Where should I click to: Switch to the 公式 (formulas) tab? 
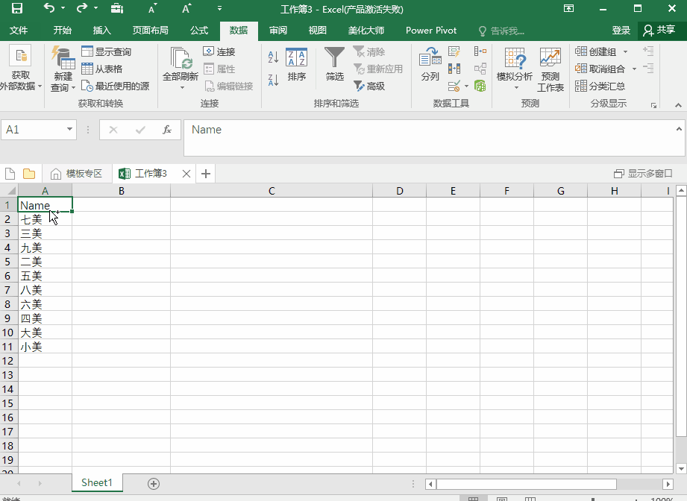click(x=199, y=31)
